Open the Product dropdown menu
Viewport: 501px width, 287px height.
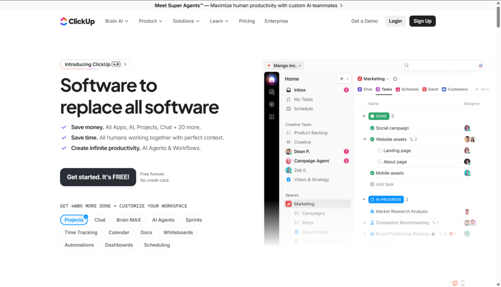150,21
